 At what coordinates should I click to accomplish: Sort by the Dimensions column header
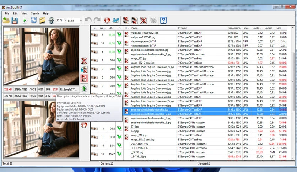click(x=235, y=28)
